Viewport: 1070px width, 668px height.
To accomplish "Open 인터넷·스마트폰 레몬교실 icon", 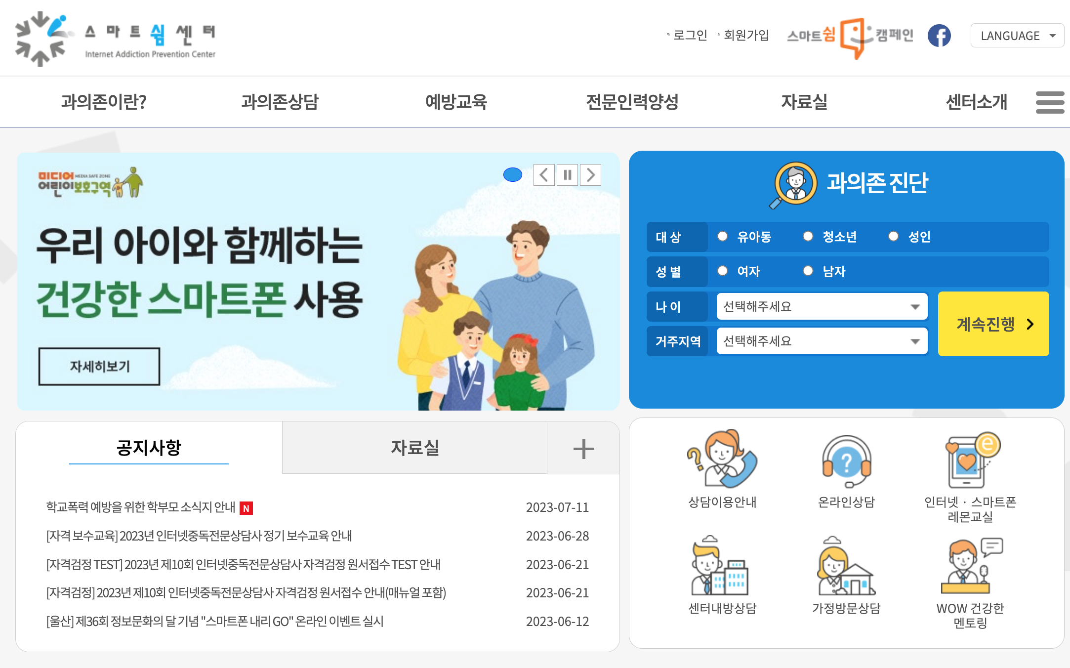I will (x=970, y=460).
